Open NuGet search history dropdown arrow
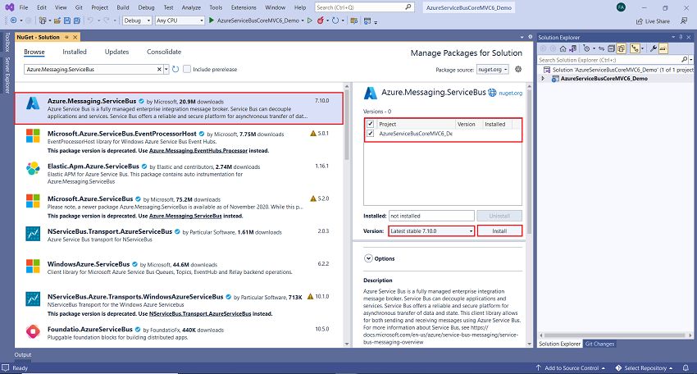697x374 pixels. click(x=166, y=69)
